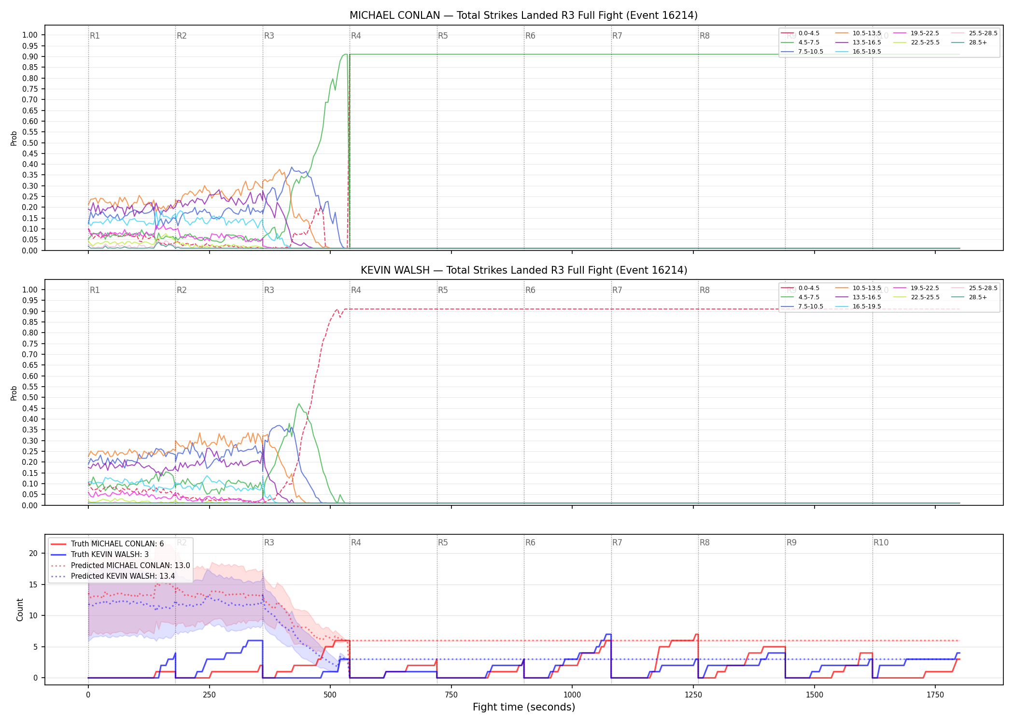1014x724 pixels.
Task: Click the R10 round label in bottom chart
Action: (x=881, y=543)
